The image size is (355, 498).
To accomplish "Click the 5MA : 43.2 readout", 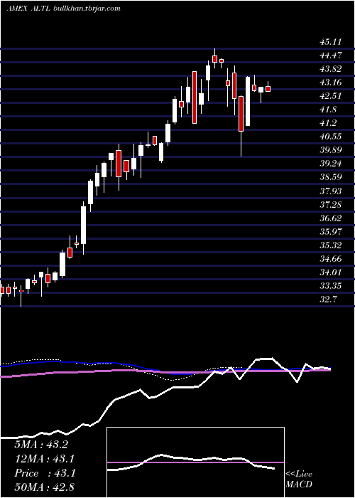I will [41, 445].
